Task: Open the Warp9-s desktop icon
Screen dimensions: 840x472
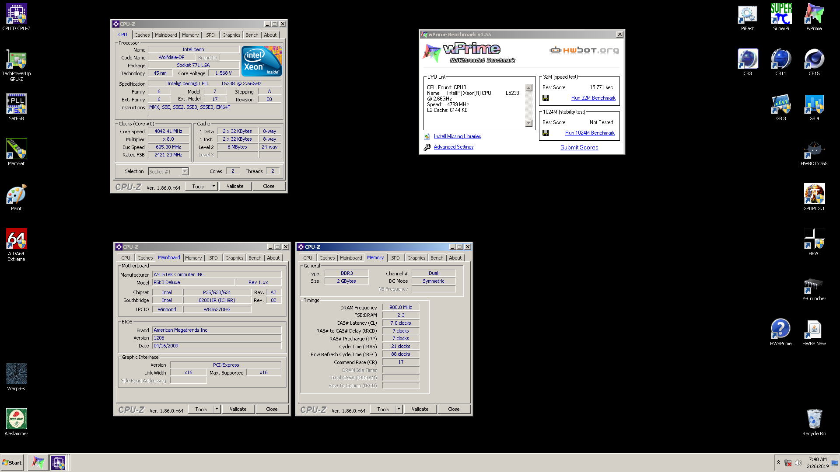Action: coord(16,377)
